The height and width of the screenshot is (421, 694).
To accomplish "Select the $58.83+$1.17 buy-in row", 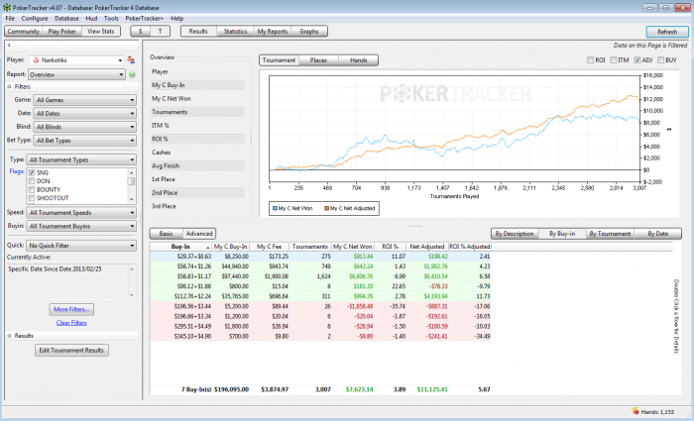I will click(320, 276).
